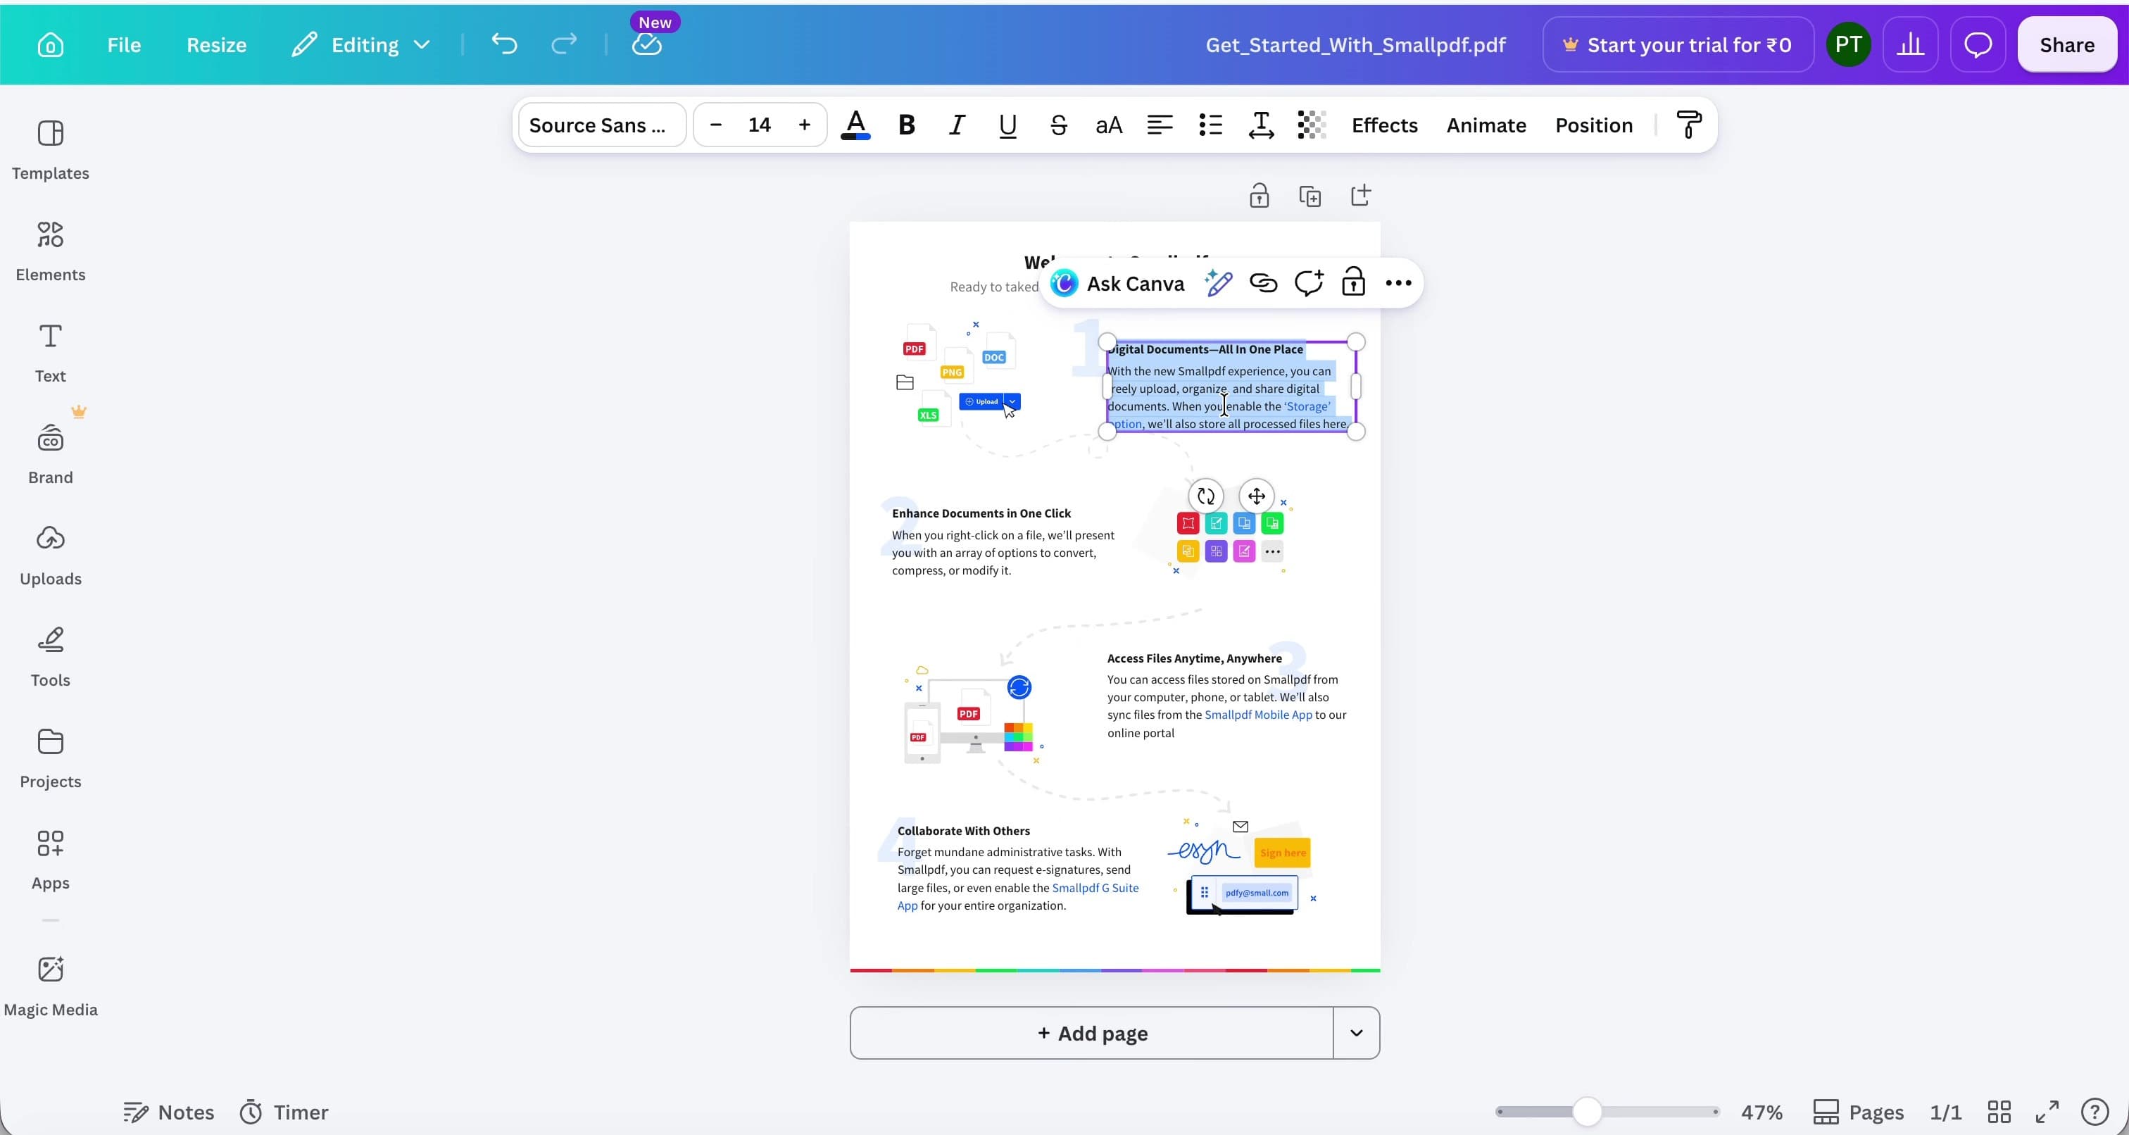
Task: Toggle uppercase aA text
Action: click(x=1109, y=125)
